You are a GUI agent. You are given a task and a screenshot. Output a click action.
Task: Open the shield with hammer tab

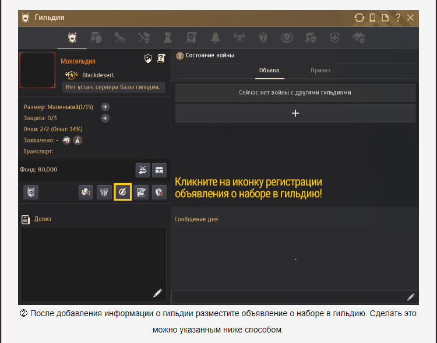point(263,38)
